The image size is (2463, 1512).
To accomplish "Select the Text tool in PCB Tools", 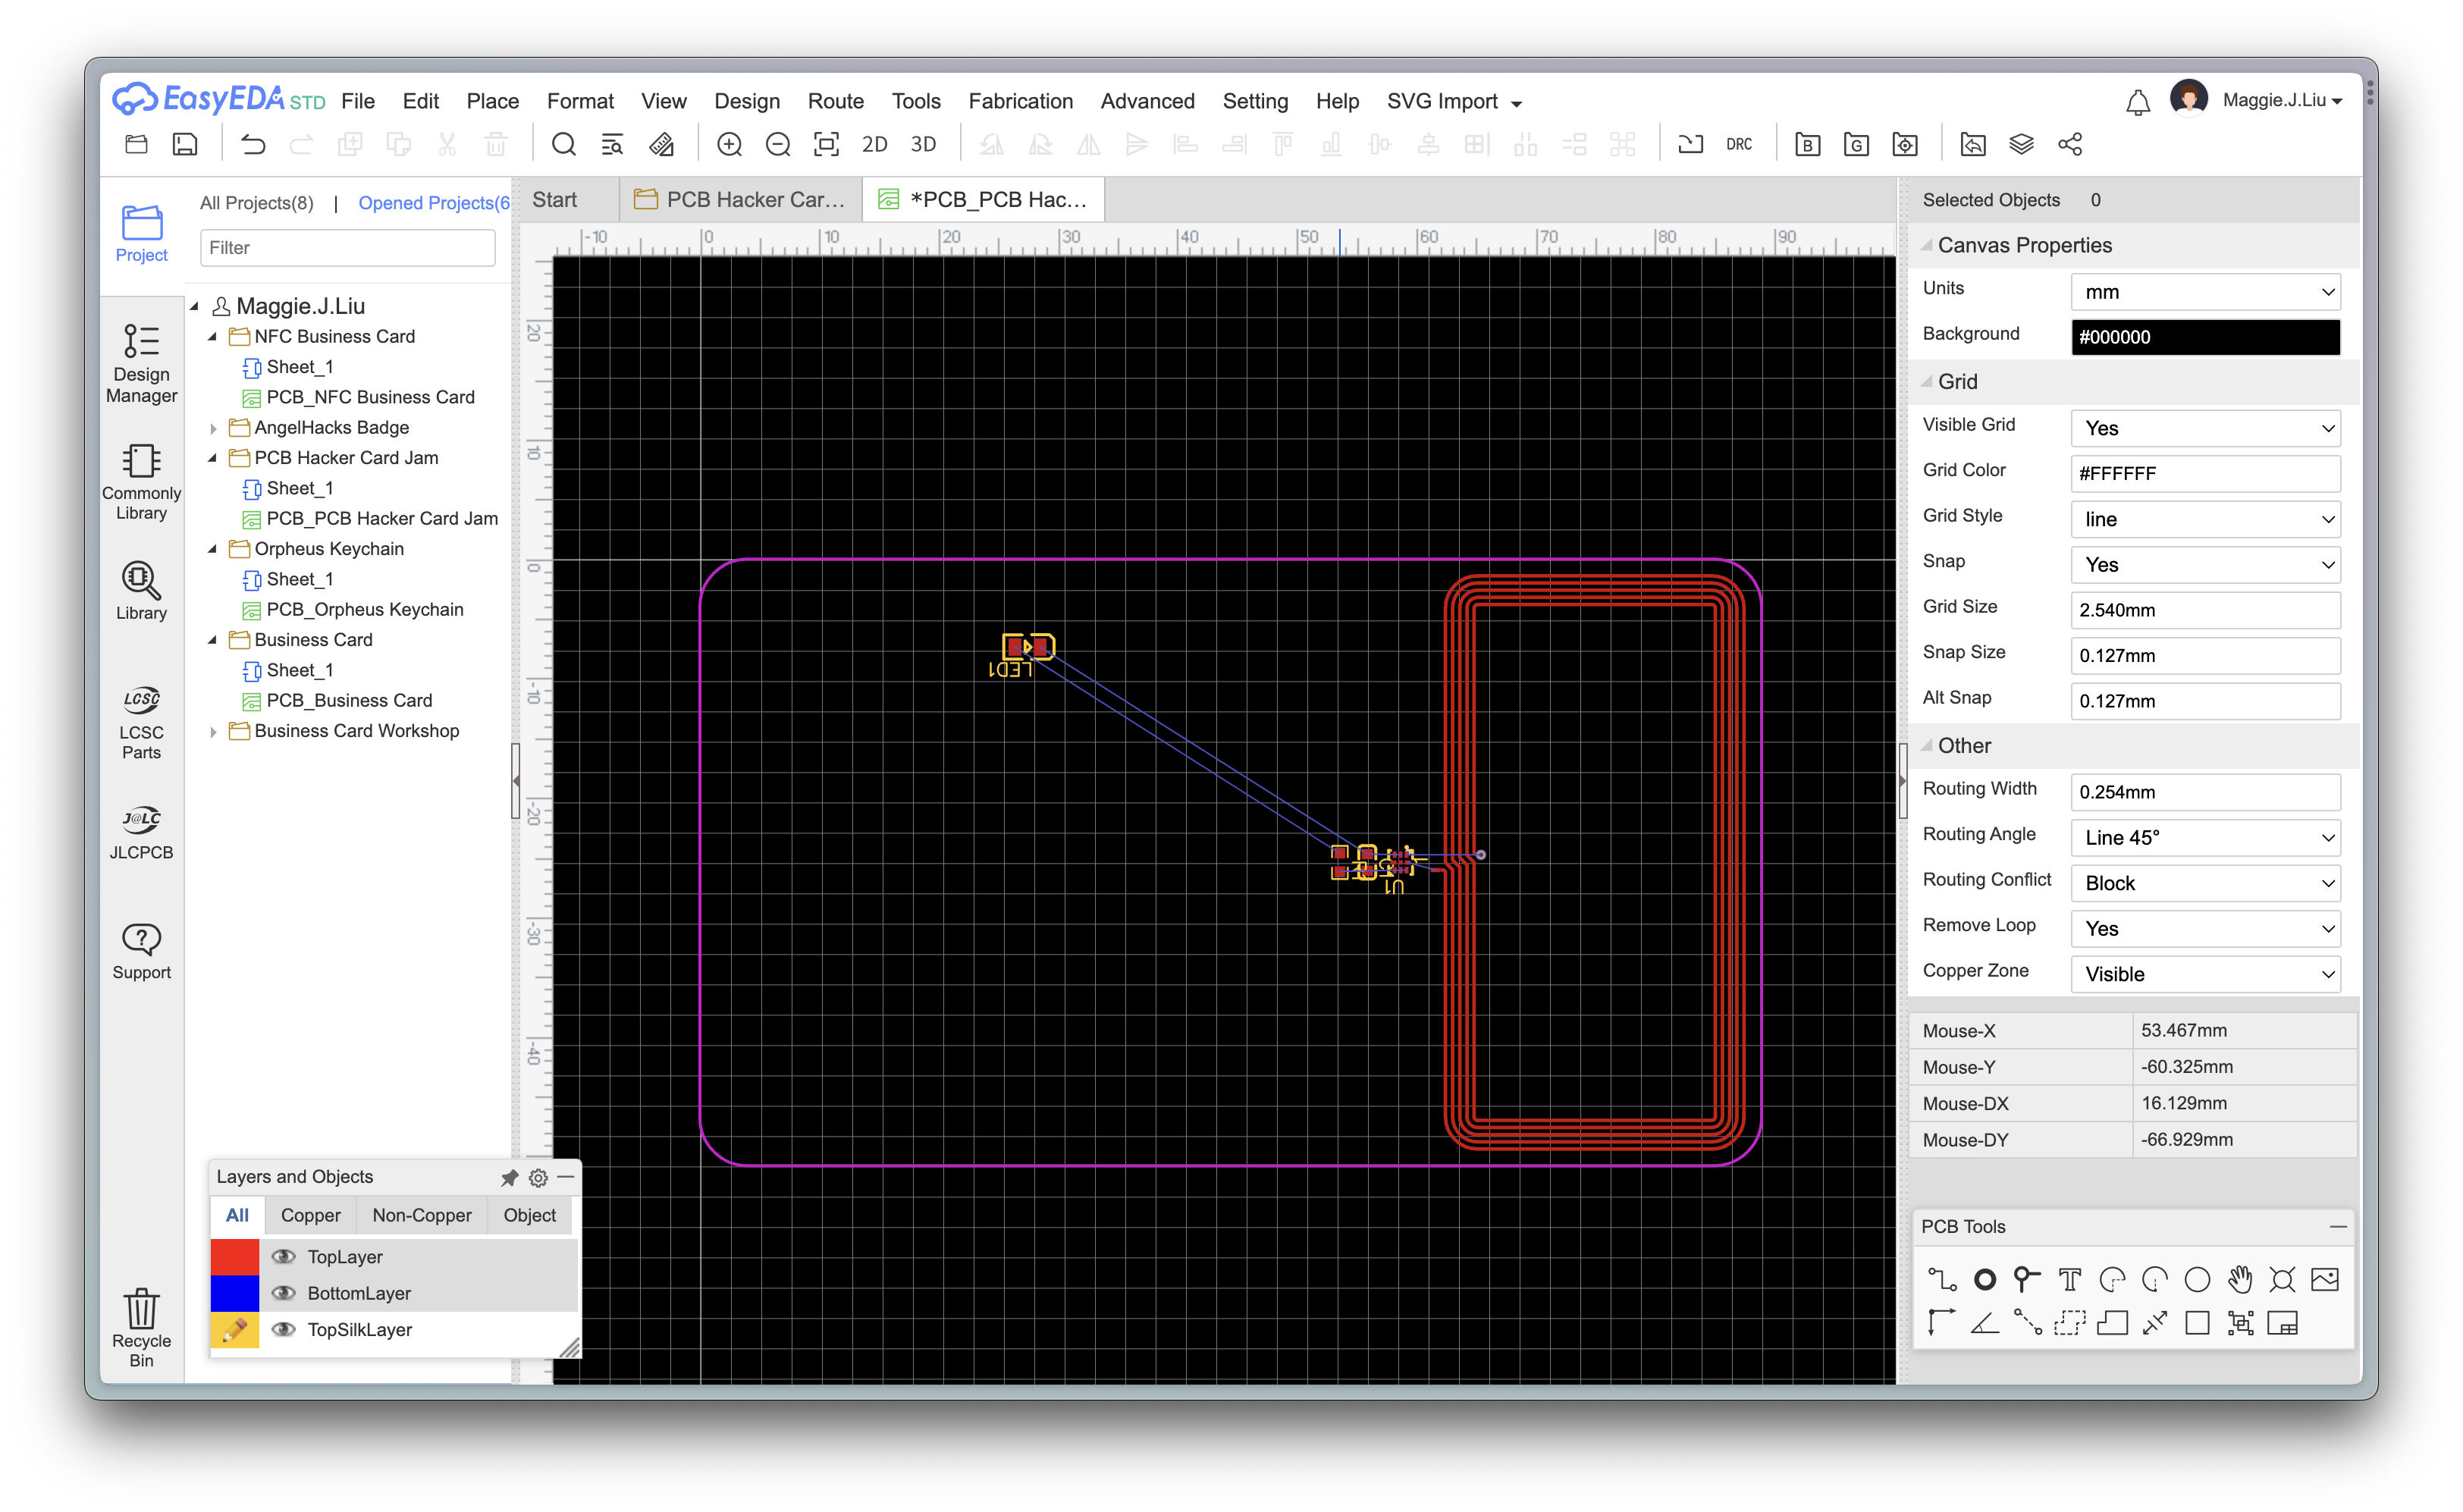I will 2069,1279.
